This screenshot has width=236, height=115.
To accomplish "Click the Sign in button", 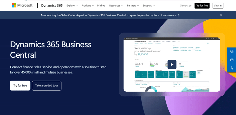I will coord(218,6).
